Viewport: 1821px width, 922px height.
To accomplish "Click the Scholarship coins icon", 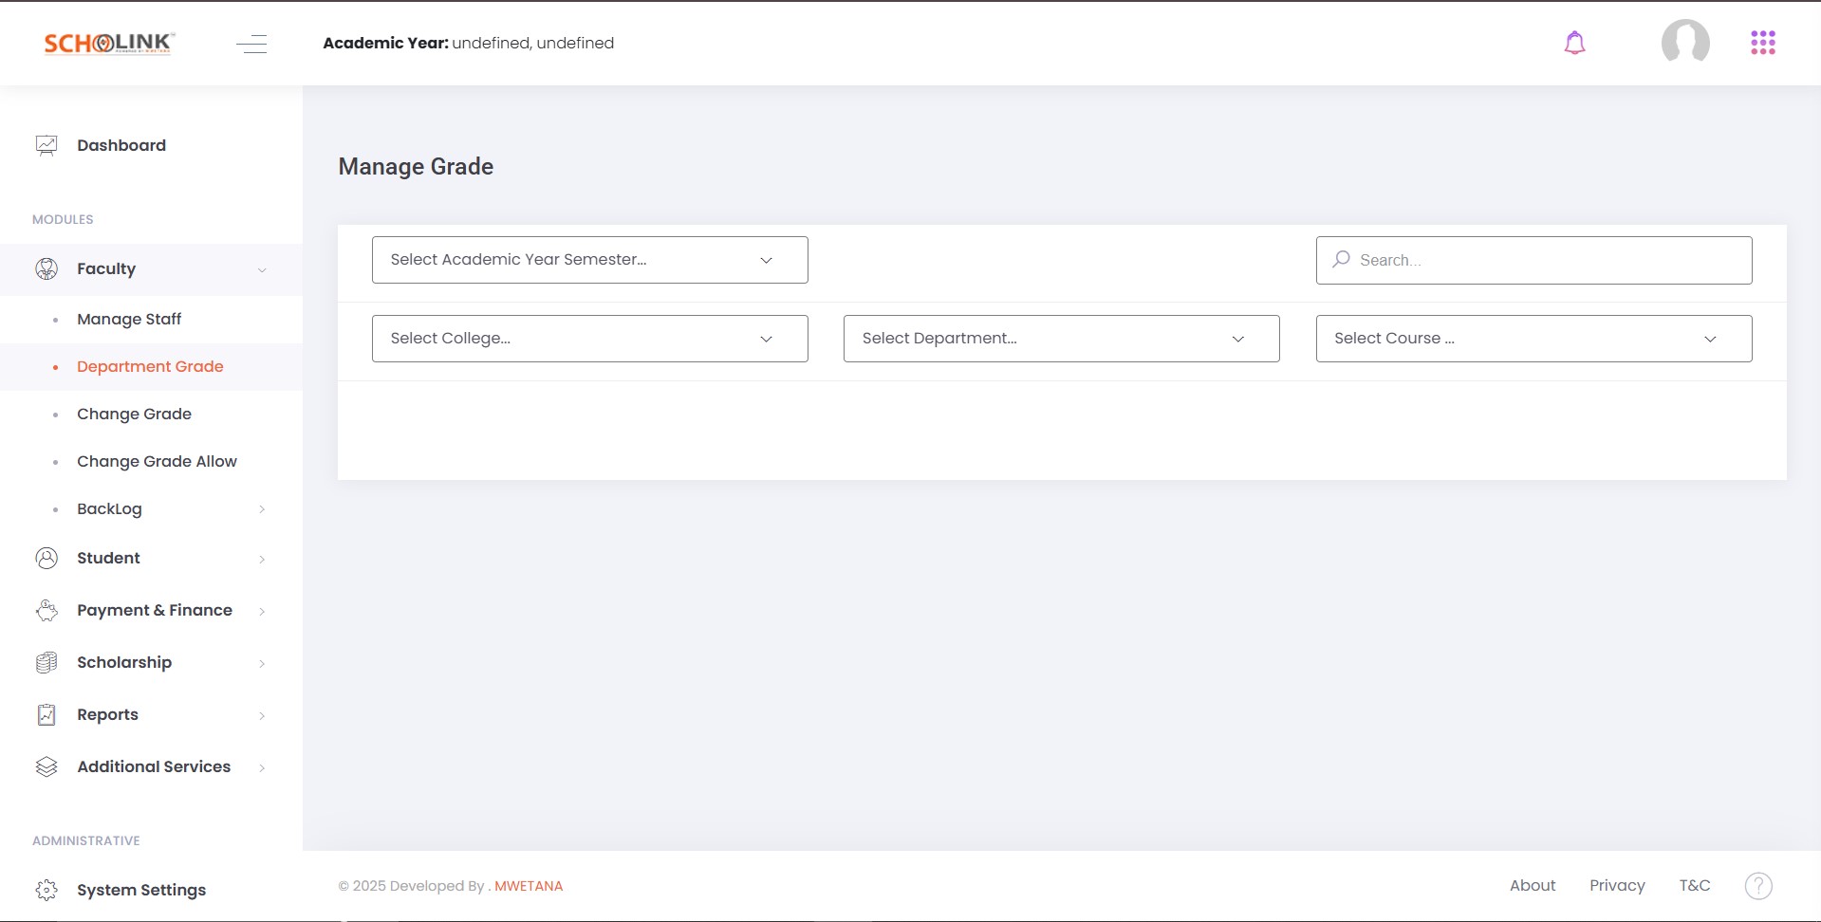I will pyautogui.click(x=46, y=662).
